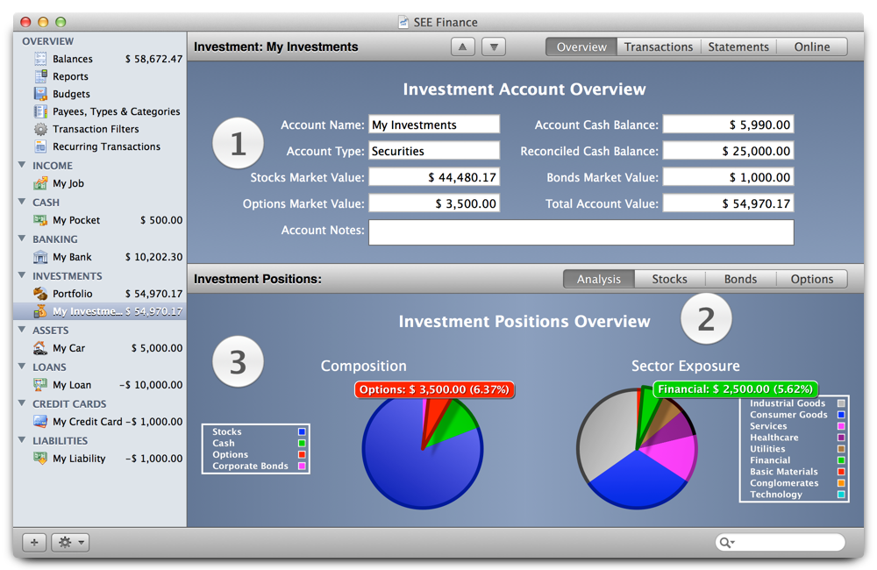
Task: Select the My Credit Card account
Action: [40, 422]
